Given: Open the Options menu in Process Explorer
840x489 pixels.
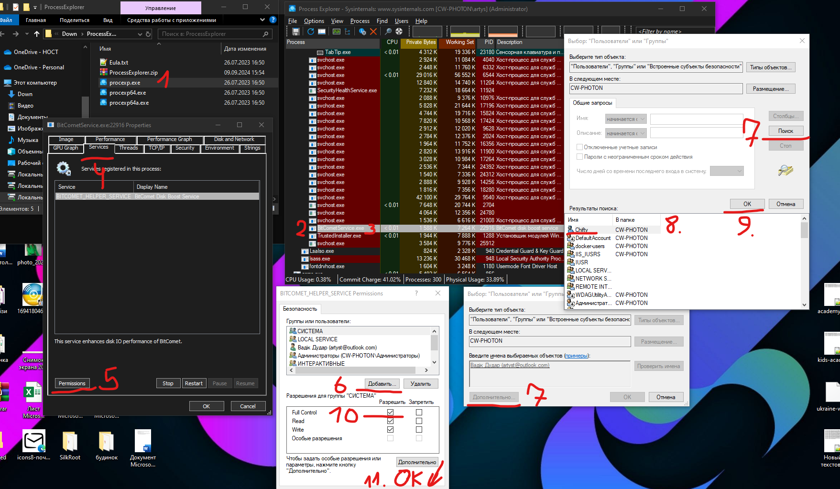Looking at the screenshot, I should pos(314,21).
